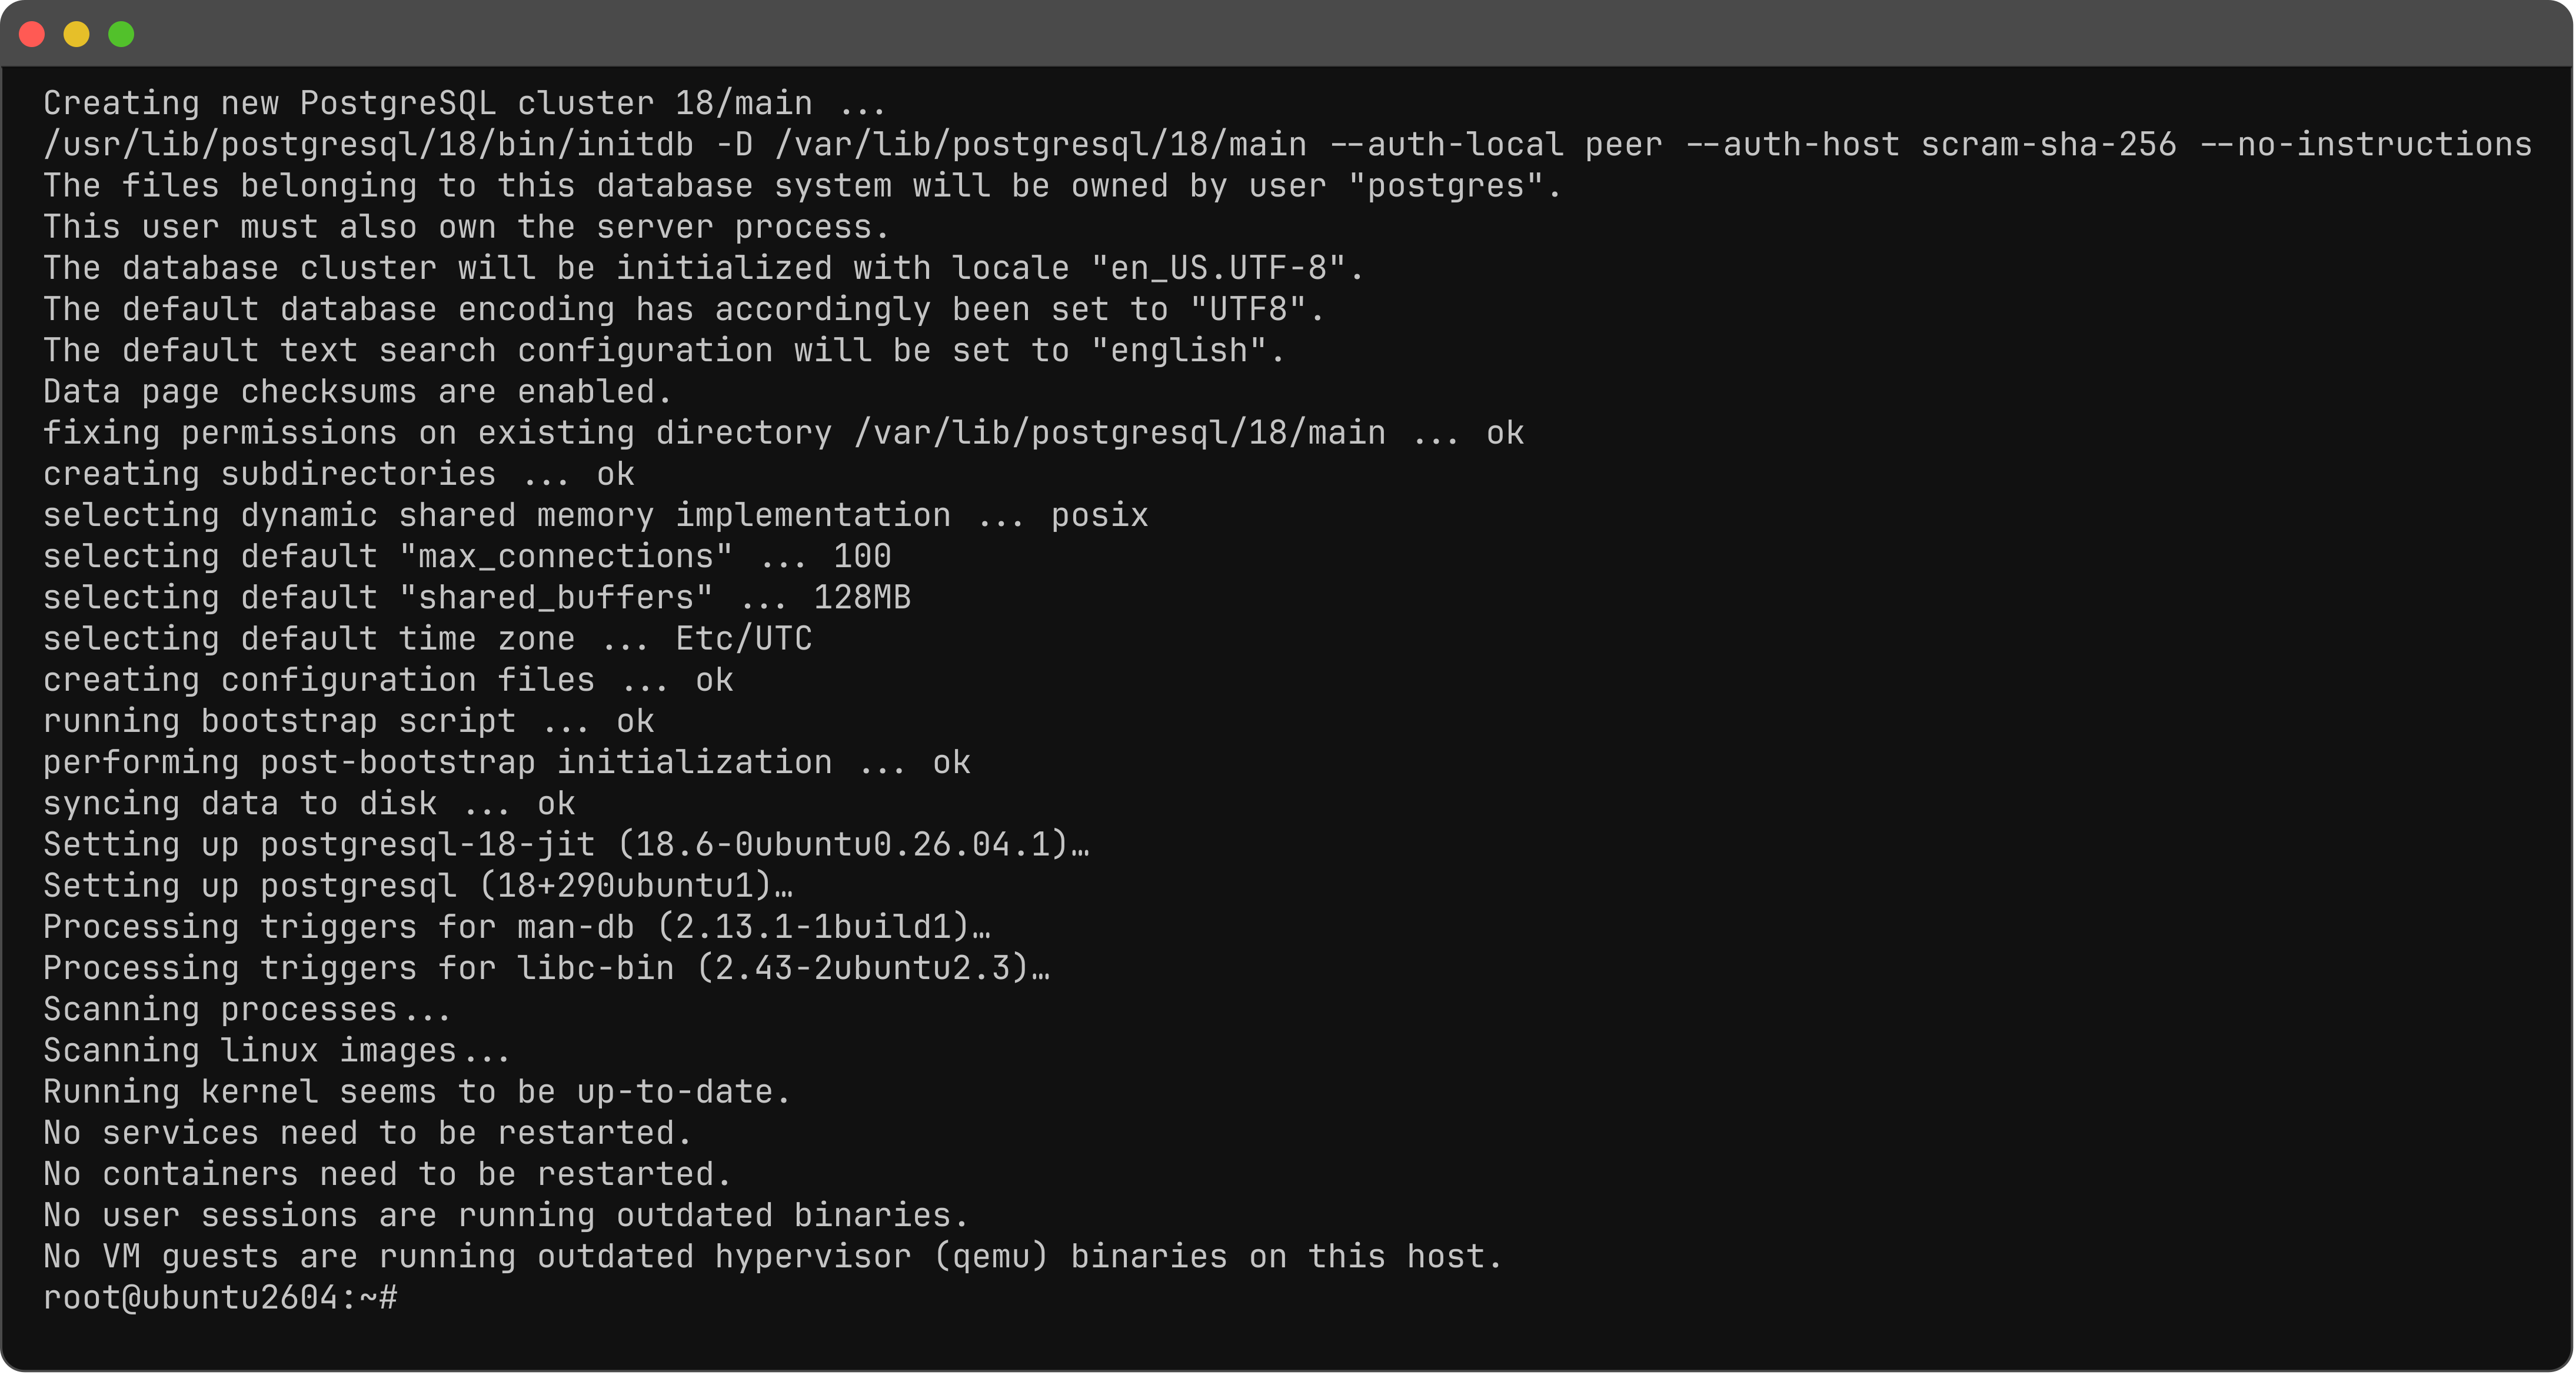Screen dimensions: 2576x1375
Task: Click 'Running kernel seems to be up-to-date' line
Action: coord(417,1091)
